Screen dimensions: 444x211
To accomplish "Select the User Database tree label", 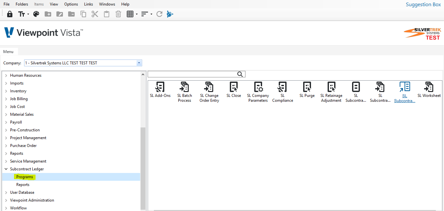I will (x=22, y=192).
